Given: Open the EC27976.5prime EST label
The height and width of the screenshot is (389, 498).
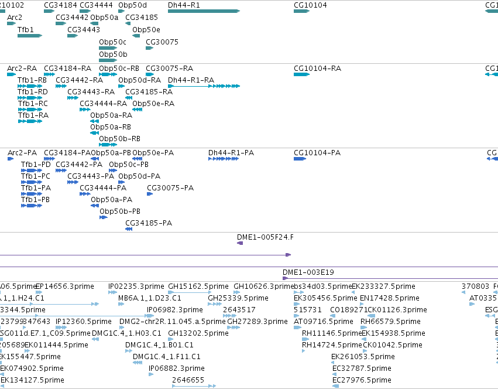Looking at the screenshot, I should (x=362, y=380).
